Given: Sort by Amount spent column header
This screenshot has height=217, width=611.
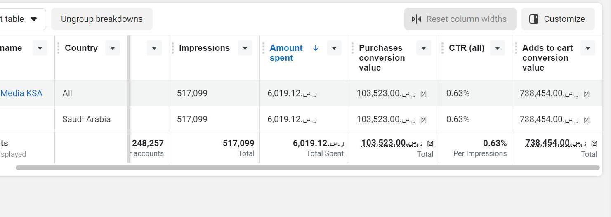Looking at the screenshot, I should point(286,53).
